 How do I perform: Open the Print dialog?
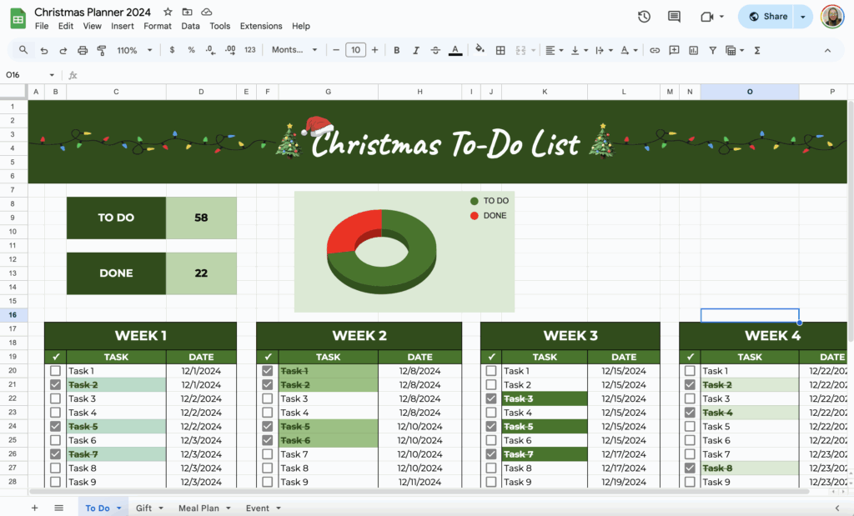[x=82, y=49]
